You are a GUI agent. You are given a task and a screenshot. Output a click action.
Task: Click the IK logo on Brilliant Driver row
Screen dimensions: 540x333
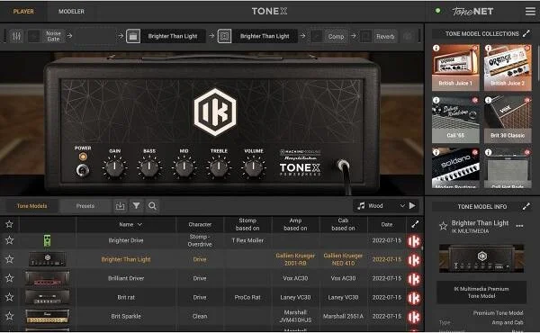pyautogui.click(x=414, y=279)
